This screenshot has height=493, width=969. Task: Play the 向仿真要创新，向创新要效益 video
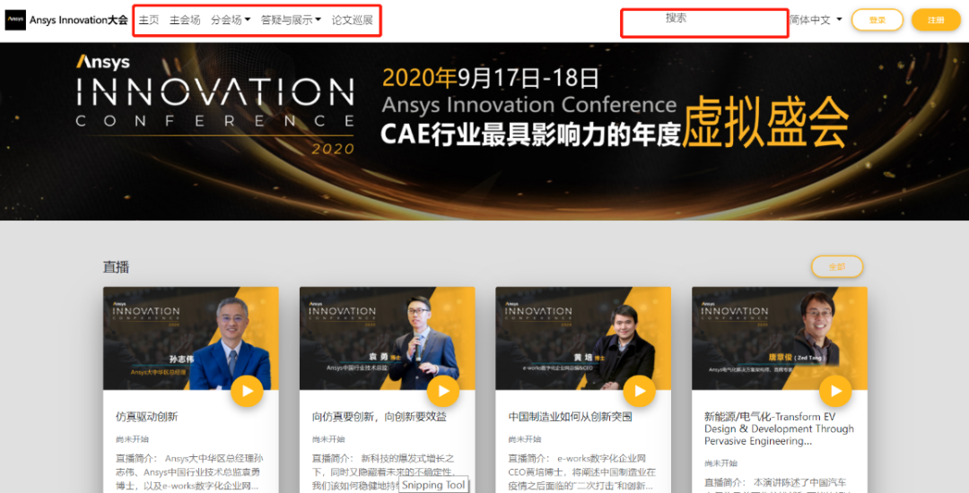pyautogui.click(x=443, y=391)
